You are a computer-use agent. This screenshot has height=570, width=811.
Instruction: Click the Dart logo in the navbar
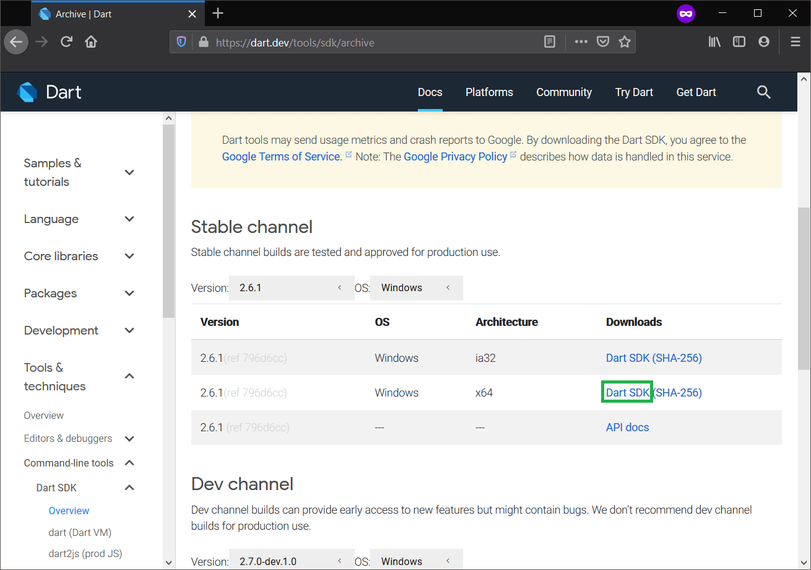click(x=50, y=92)
